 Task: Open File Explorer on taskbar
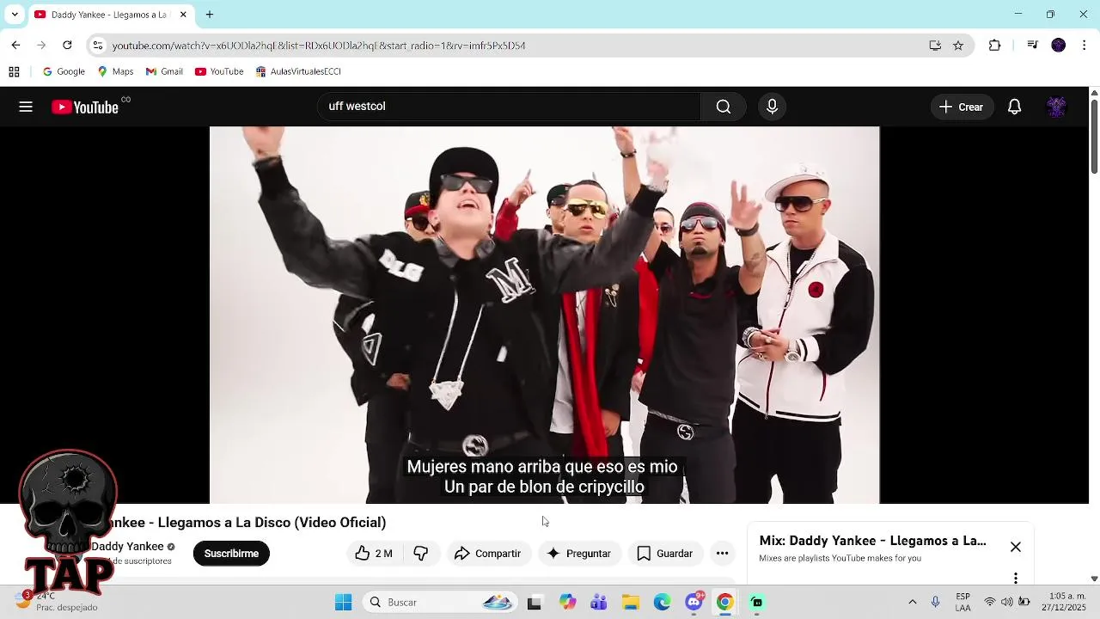point(631,603)
